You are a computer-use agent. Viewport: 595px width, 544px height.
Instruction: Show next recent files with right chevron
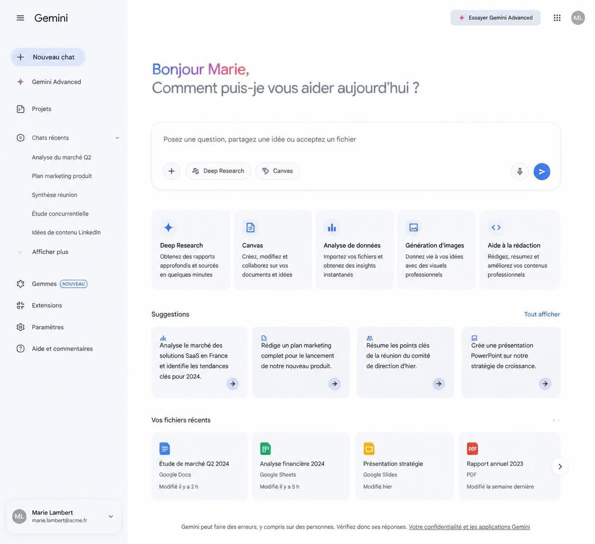coord(560,466)
